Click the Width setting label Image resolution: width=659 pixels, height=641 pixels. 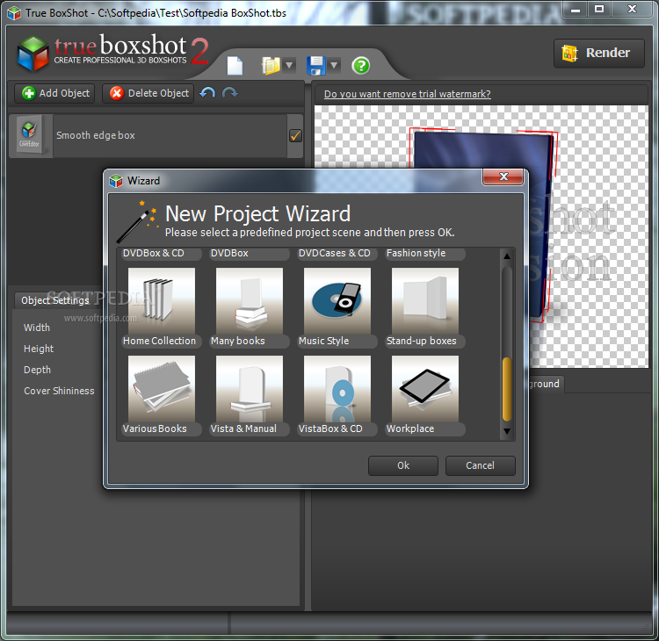coord(37,328)
